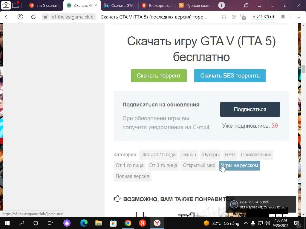Bookmark this page with the flag icon
Screen dimensions: 306x229
pyautogui.click(x=283, y=17)
